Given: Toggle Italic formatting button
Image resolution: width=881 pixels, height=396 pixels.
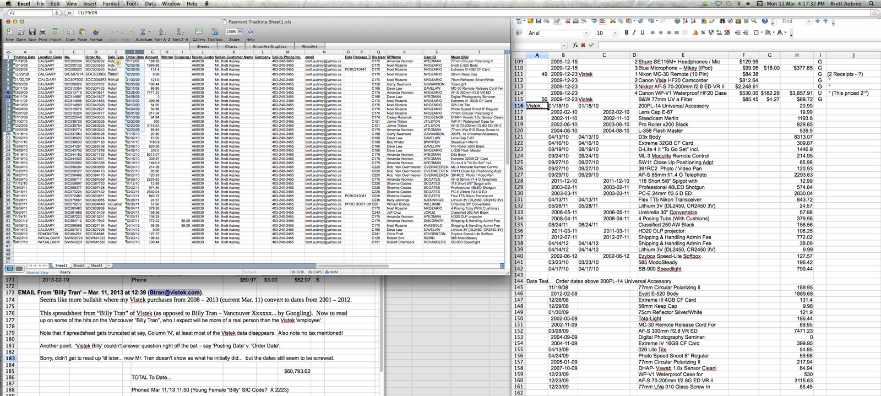Looking at the screenshot, I should click(634, 33).
